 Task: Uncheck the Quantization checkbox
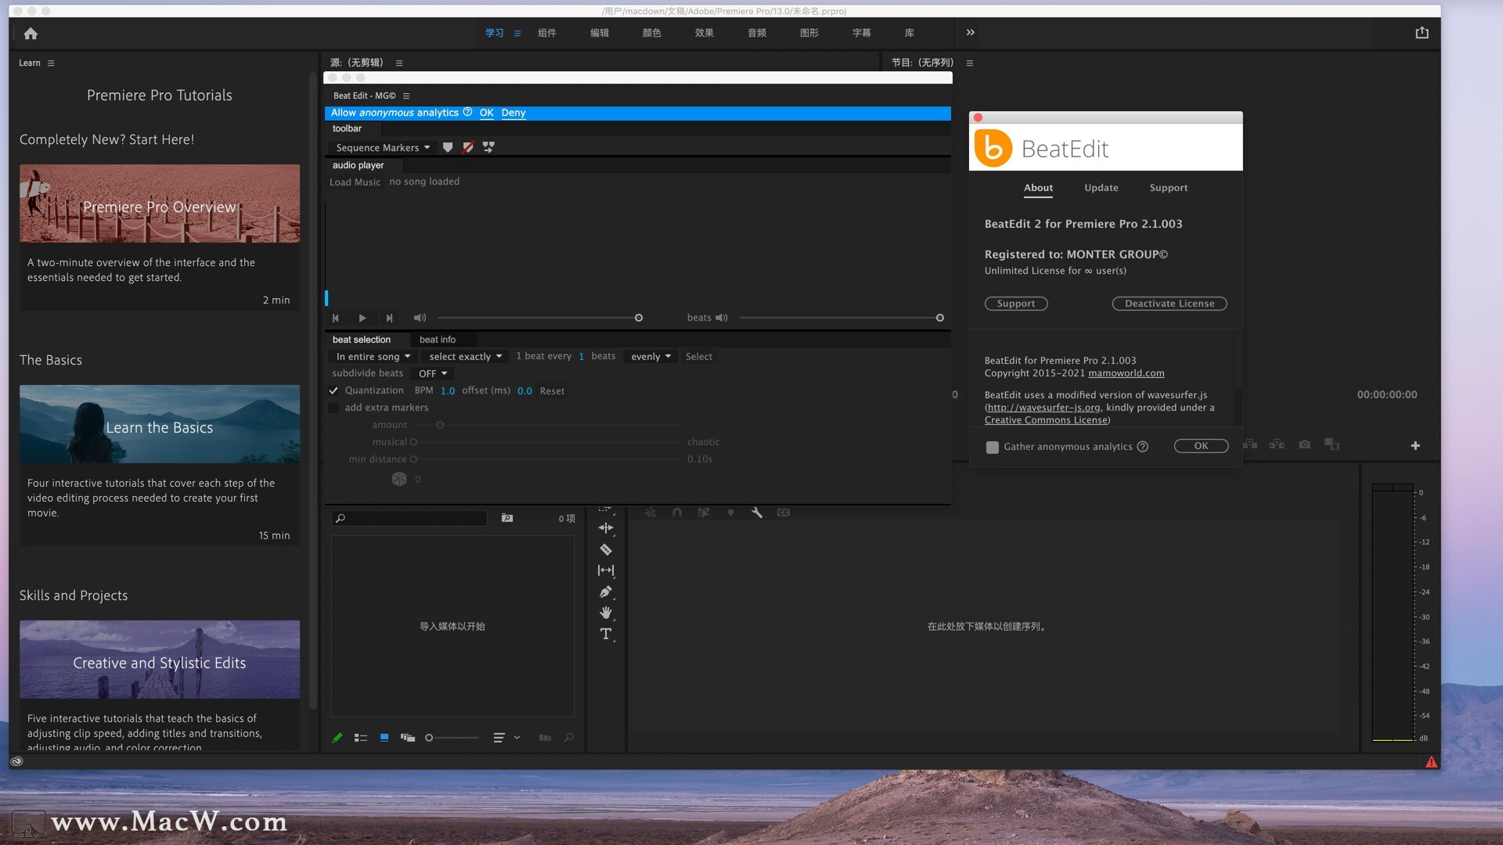click(333, 390)
